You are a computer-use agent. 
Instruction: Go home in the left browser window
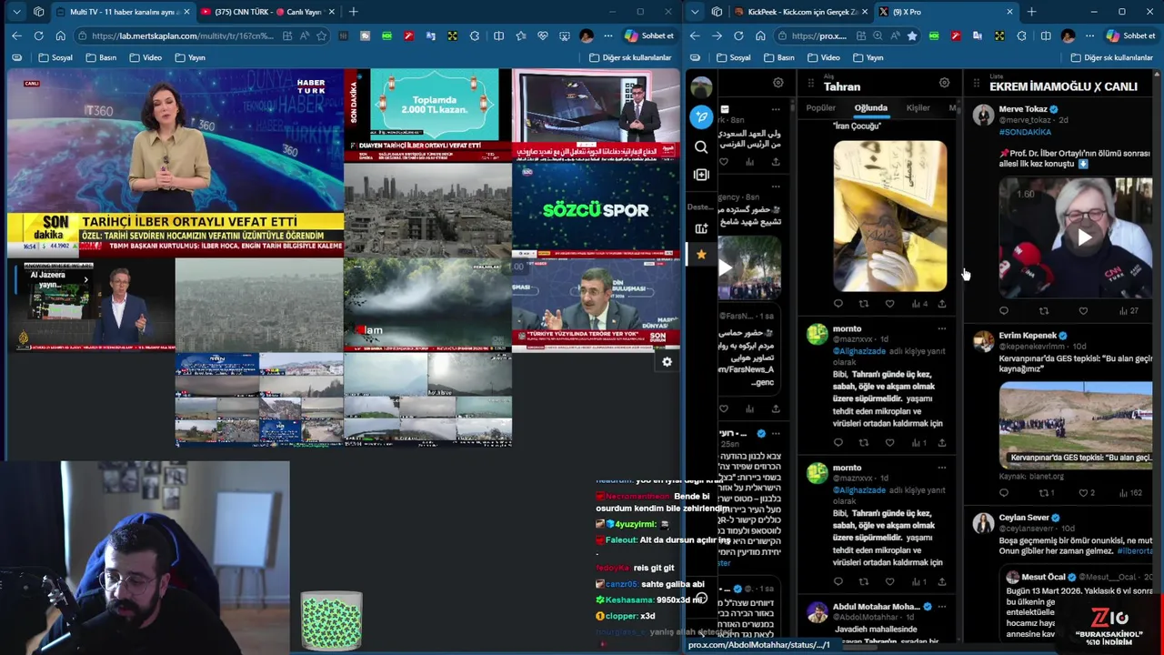60,35
